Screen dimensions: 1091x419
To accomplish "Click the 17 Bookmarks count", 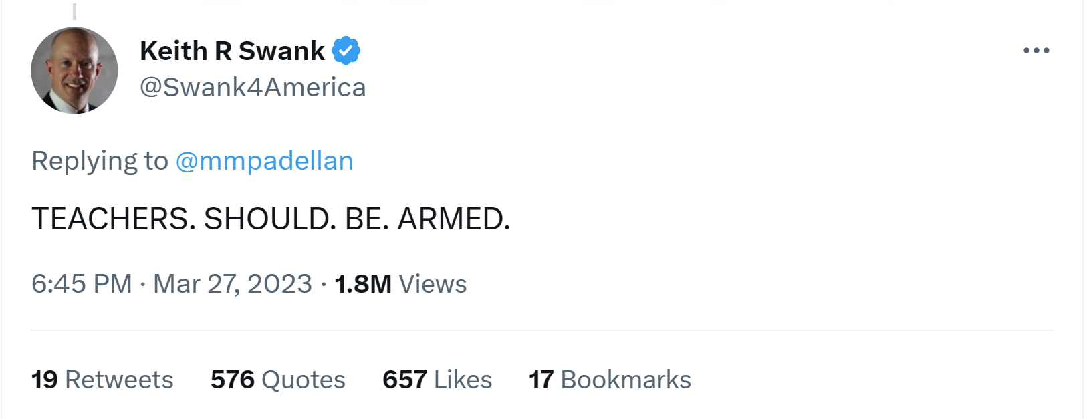I will coord(609,380).
